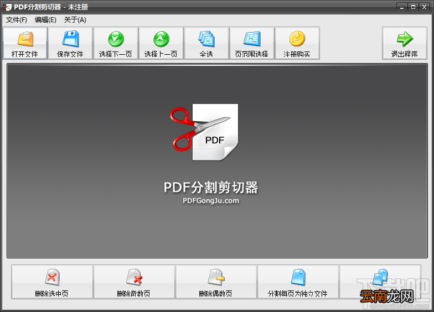
Task: Open 页范围选择 page range tool
Action: [252, 43]
